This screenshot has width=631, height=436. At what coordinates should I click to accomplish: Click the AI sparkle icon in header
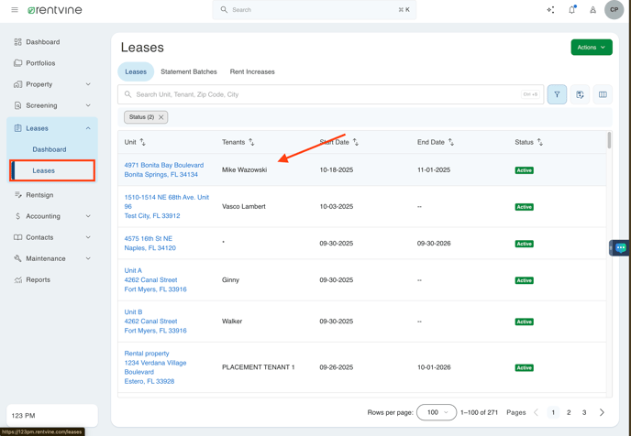[x=550, y=10]
